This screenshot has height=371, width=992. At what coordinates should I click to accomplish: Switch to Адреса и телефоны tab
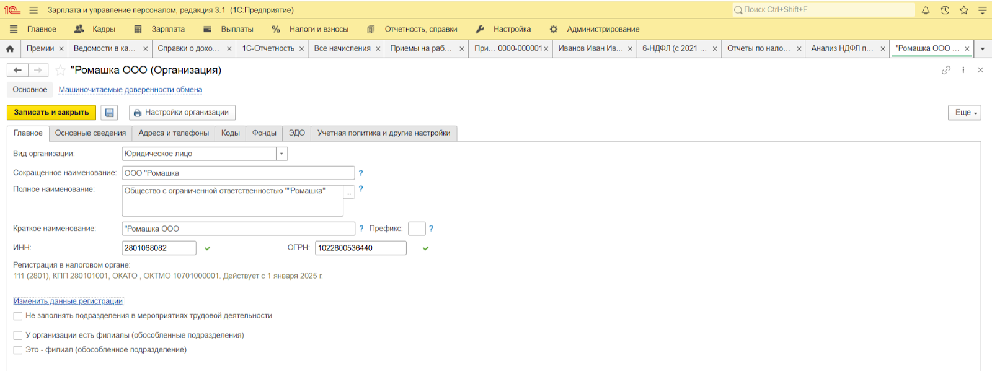[x=174, y=133]
